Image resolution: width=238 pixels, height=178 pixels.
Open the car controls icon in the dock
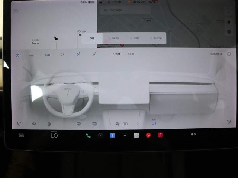click(x=21, y=135)
